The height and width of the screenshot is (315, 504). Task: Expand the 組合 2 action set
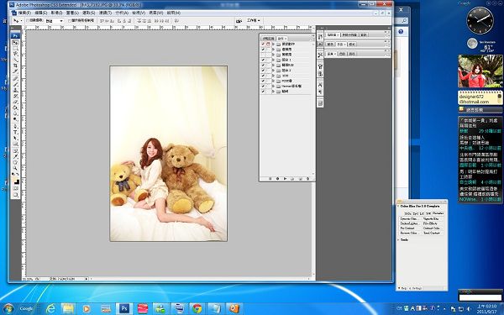tap(273, 71)
